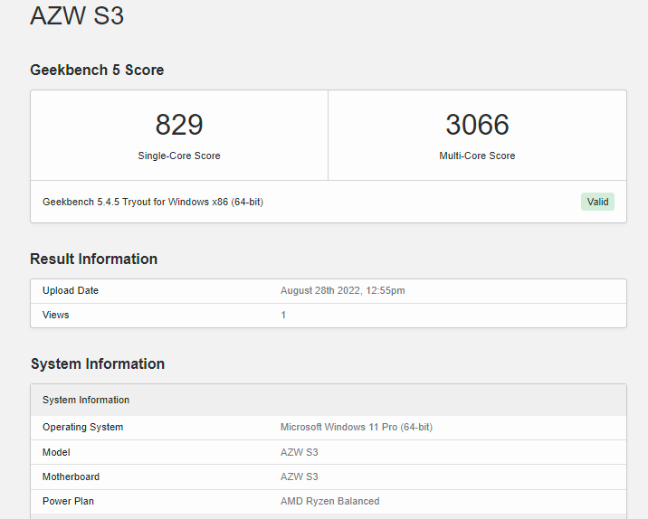Click the Single-Core Score label
This screenshot has height=519, width=648.
point(179,156)
